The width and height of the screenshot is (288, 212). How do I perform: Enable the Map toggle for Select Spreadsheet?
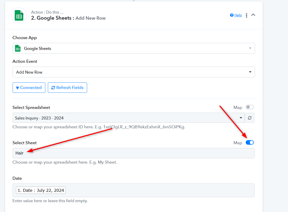click(x=250, y=107)
